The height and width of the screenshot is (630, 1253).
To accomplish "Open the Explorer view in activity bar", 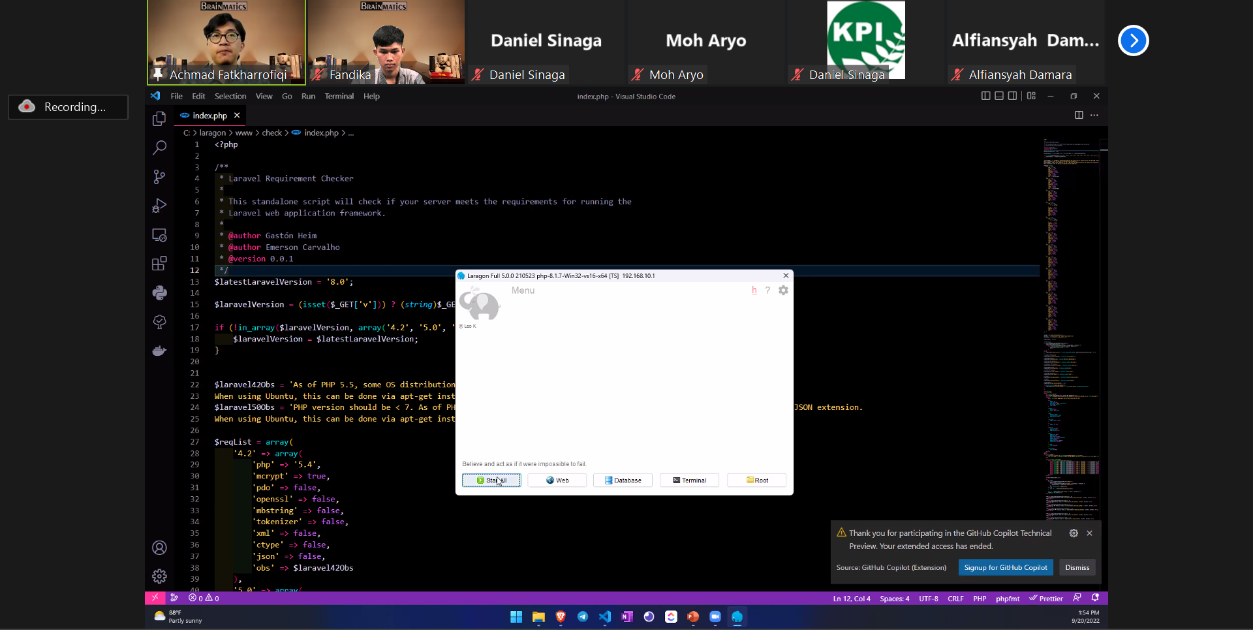I will [159, 119].
